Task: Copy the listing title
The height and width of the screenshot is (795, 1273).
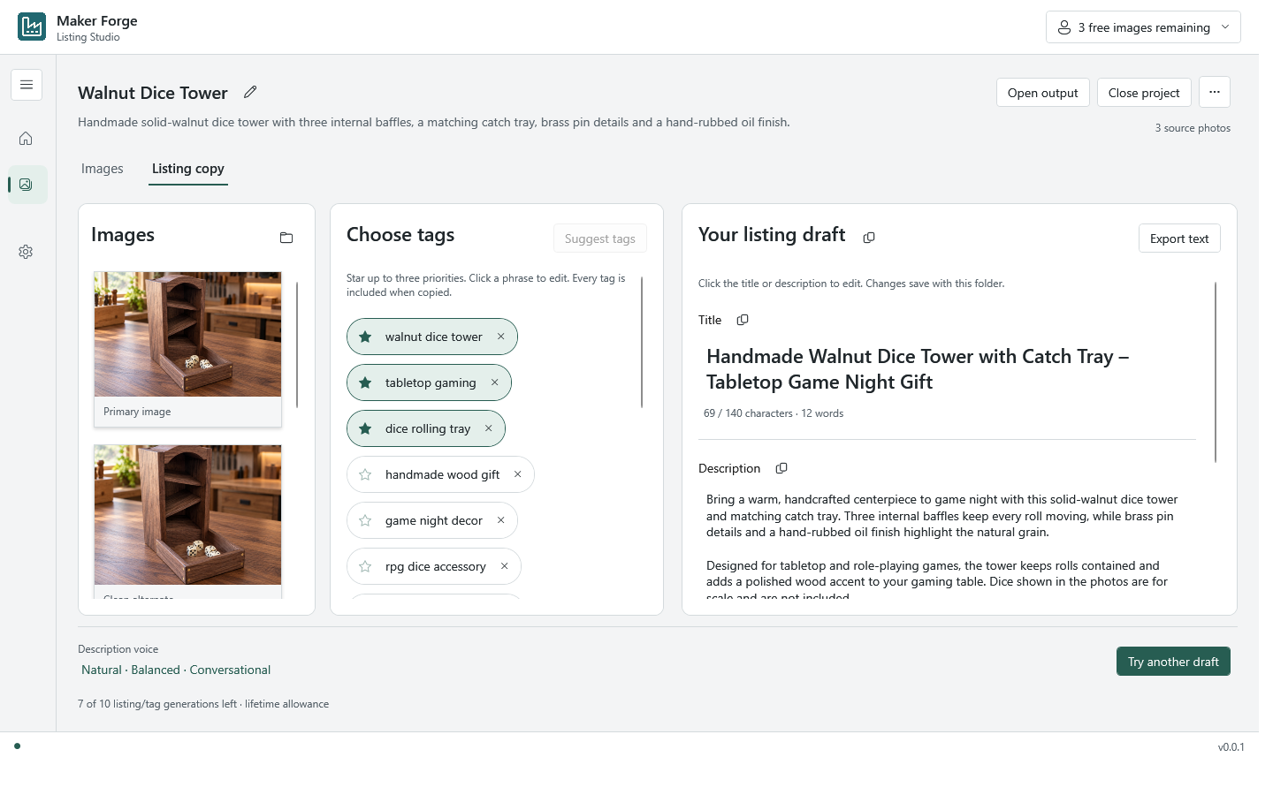Action: [743, 320]
